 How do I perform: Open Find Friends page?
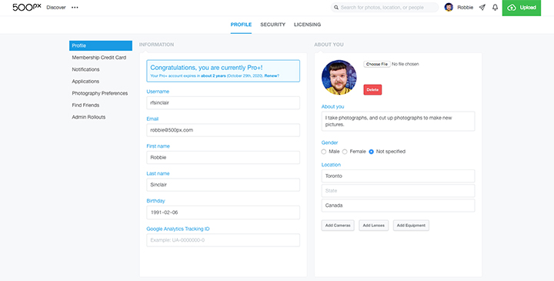pyautogui.click(x=85, y=105)
